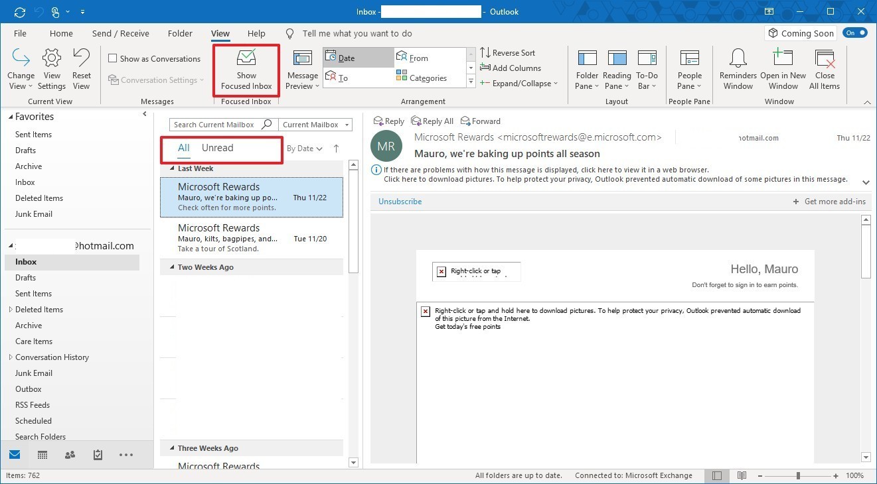This screenshot has height=484, width=877.
Task: Minimize the folder pane arrow
Action: (145, 114)
